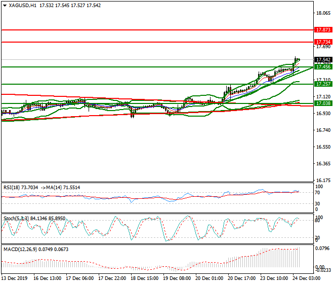Select the 17.456 green support price label
Image resolution: width=334 pixels, height=284 pixels.
(323, 67)
